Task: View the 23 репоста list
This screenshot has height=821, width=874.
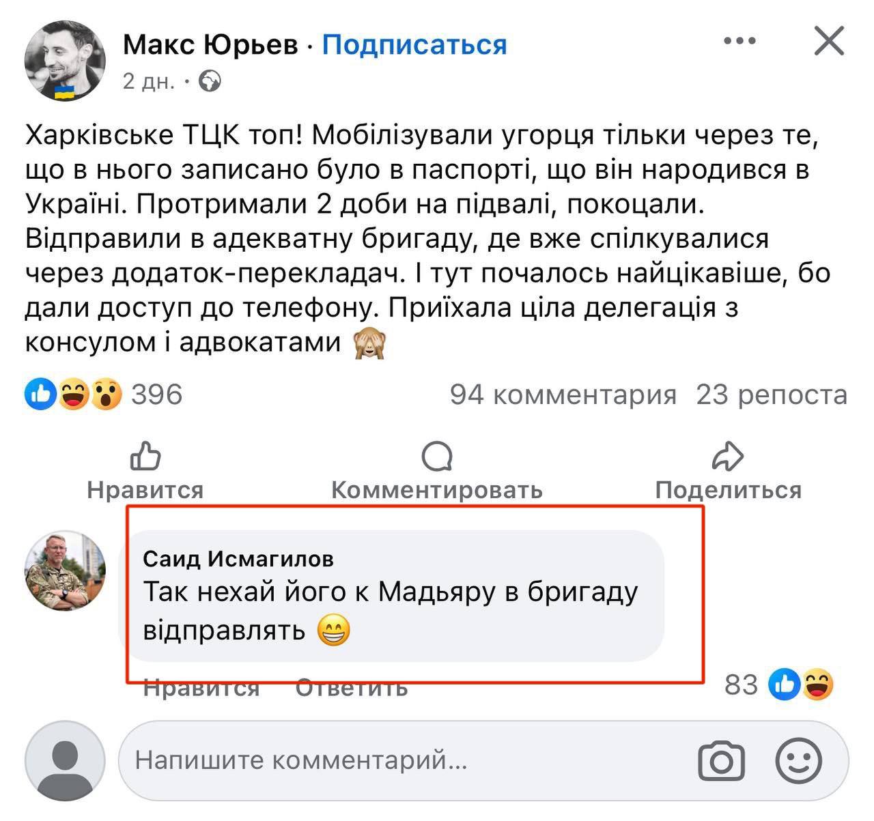Action: click(772, 394)
